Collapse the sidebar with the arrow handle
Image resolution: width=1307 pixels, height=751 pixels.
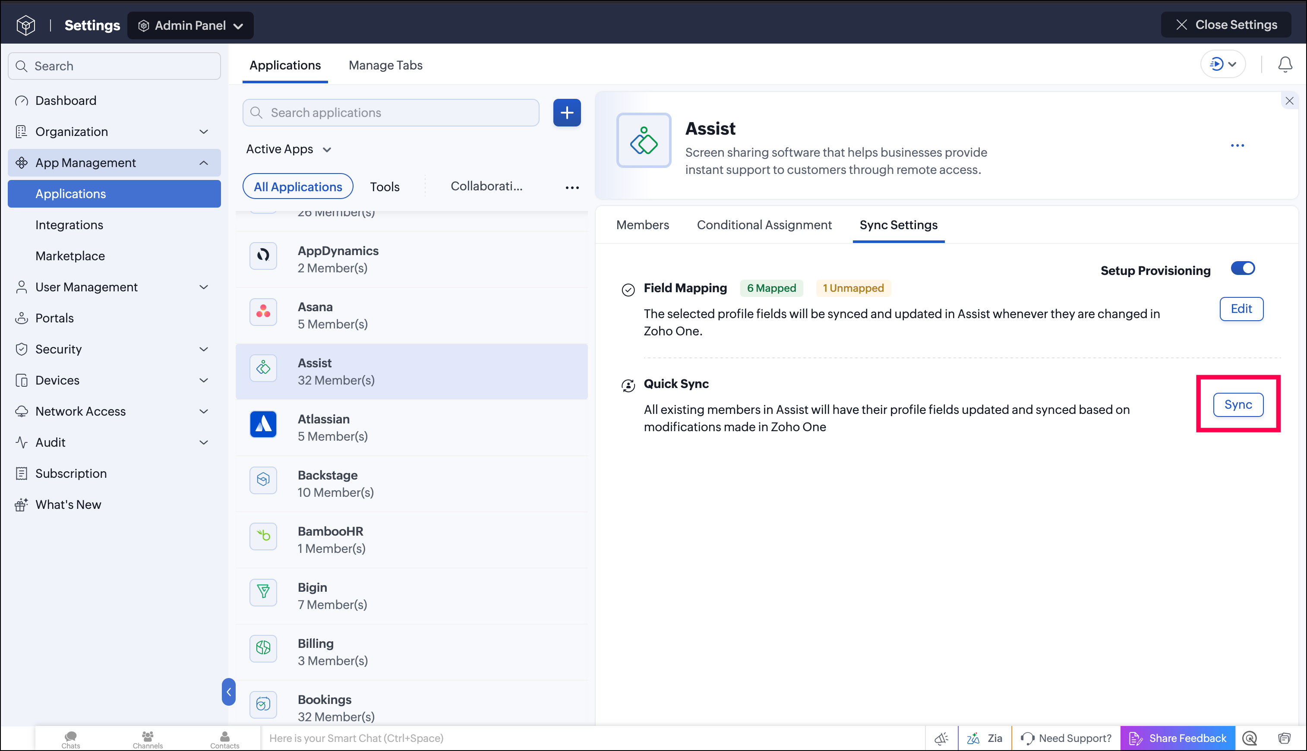pos(228,692)
